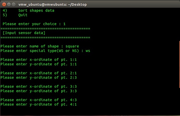This screenshot has height=116, width=180.
Task: Click the 'Please enter your choice : 1' line
Action: pyautogui.click(x=34, y=24)
